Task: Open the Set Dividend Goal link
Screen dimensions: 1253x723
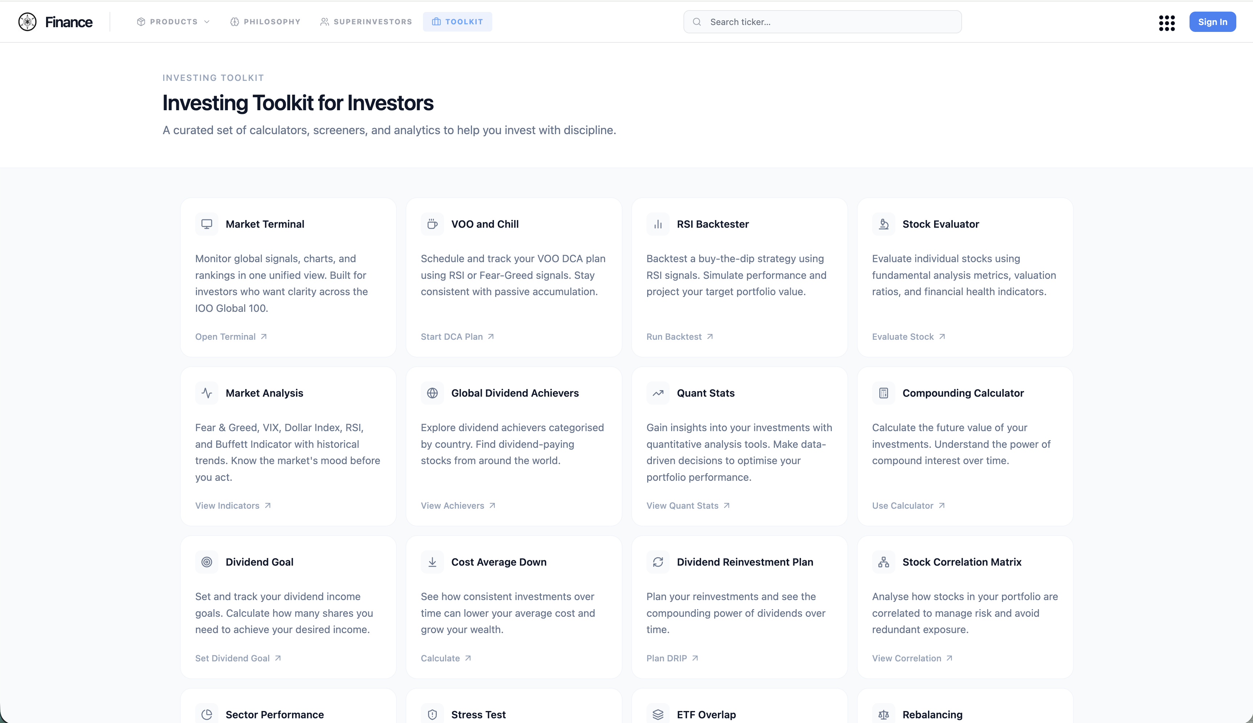Action: tap(238, 658)
